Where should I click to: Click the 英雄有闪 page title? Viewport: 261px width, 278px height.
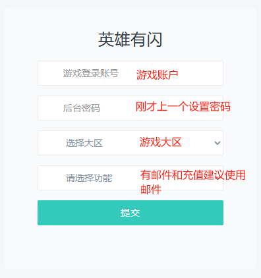click(130, 40)
